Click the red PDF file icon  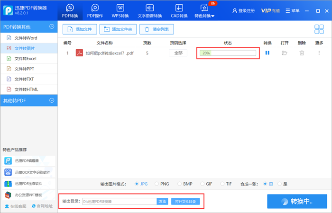(79, 53)
